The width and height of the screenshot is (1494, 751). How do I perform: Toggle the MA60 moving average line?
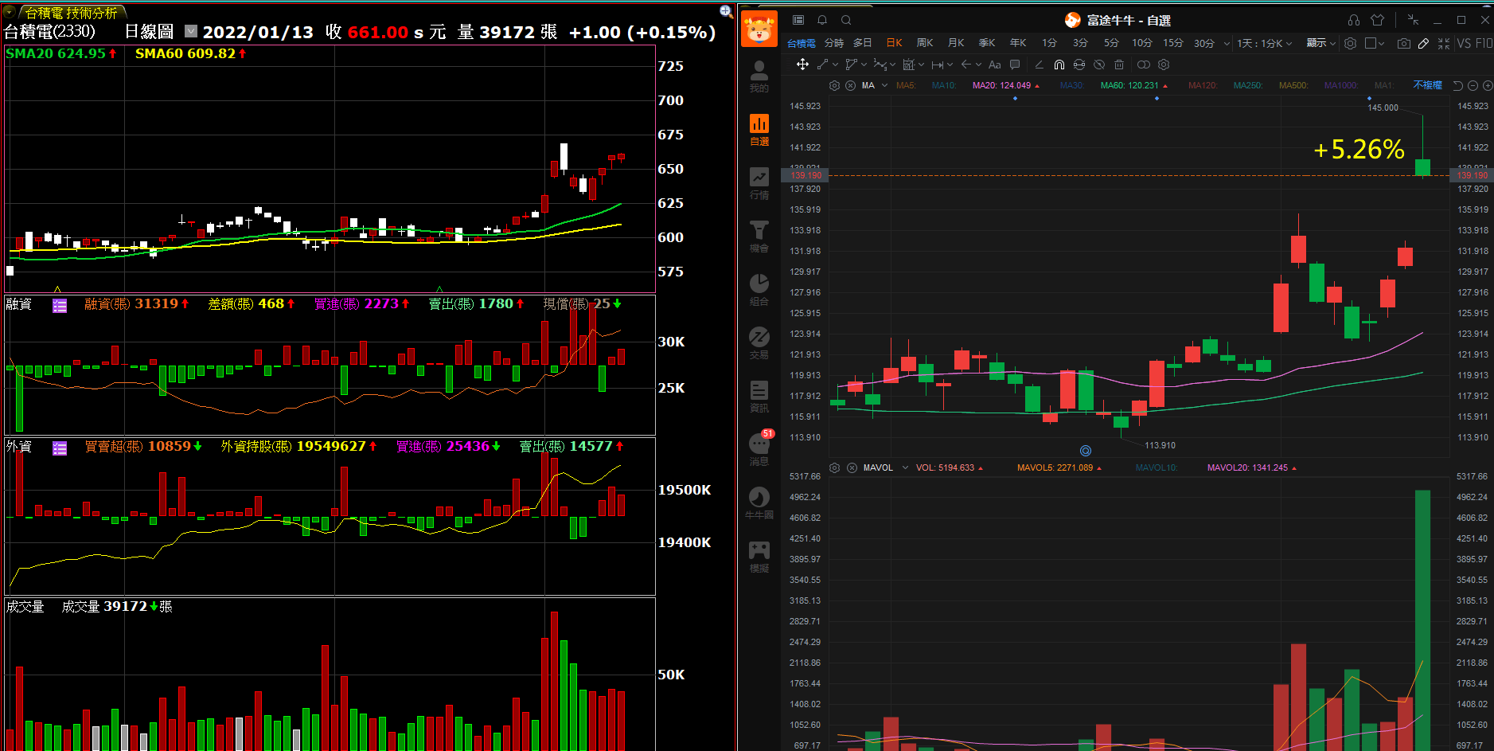[1134, 85]
